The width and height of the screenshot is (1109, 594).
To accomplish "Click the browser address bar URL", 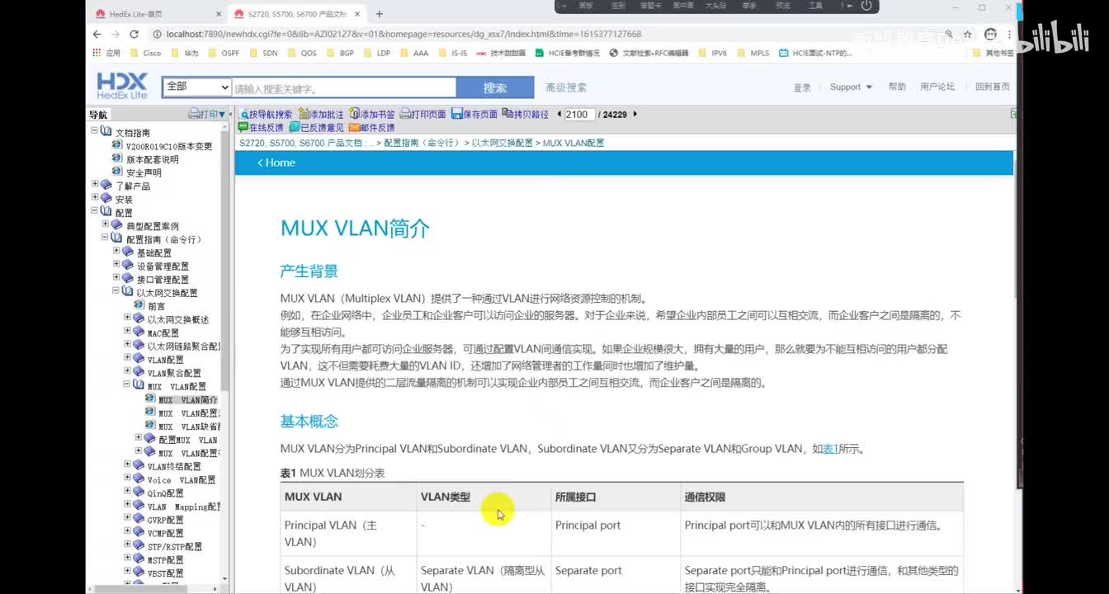I will coord(403,34).
